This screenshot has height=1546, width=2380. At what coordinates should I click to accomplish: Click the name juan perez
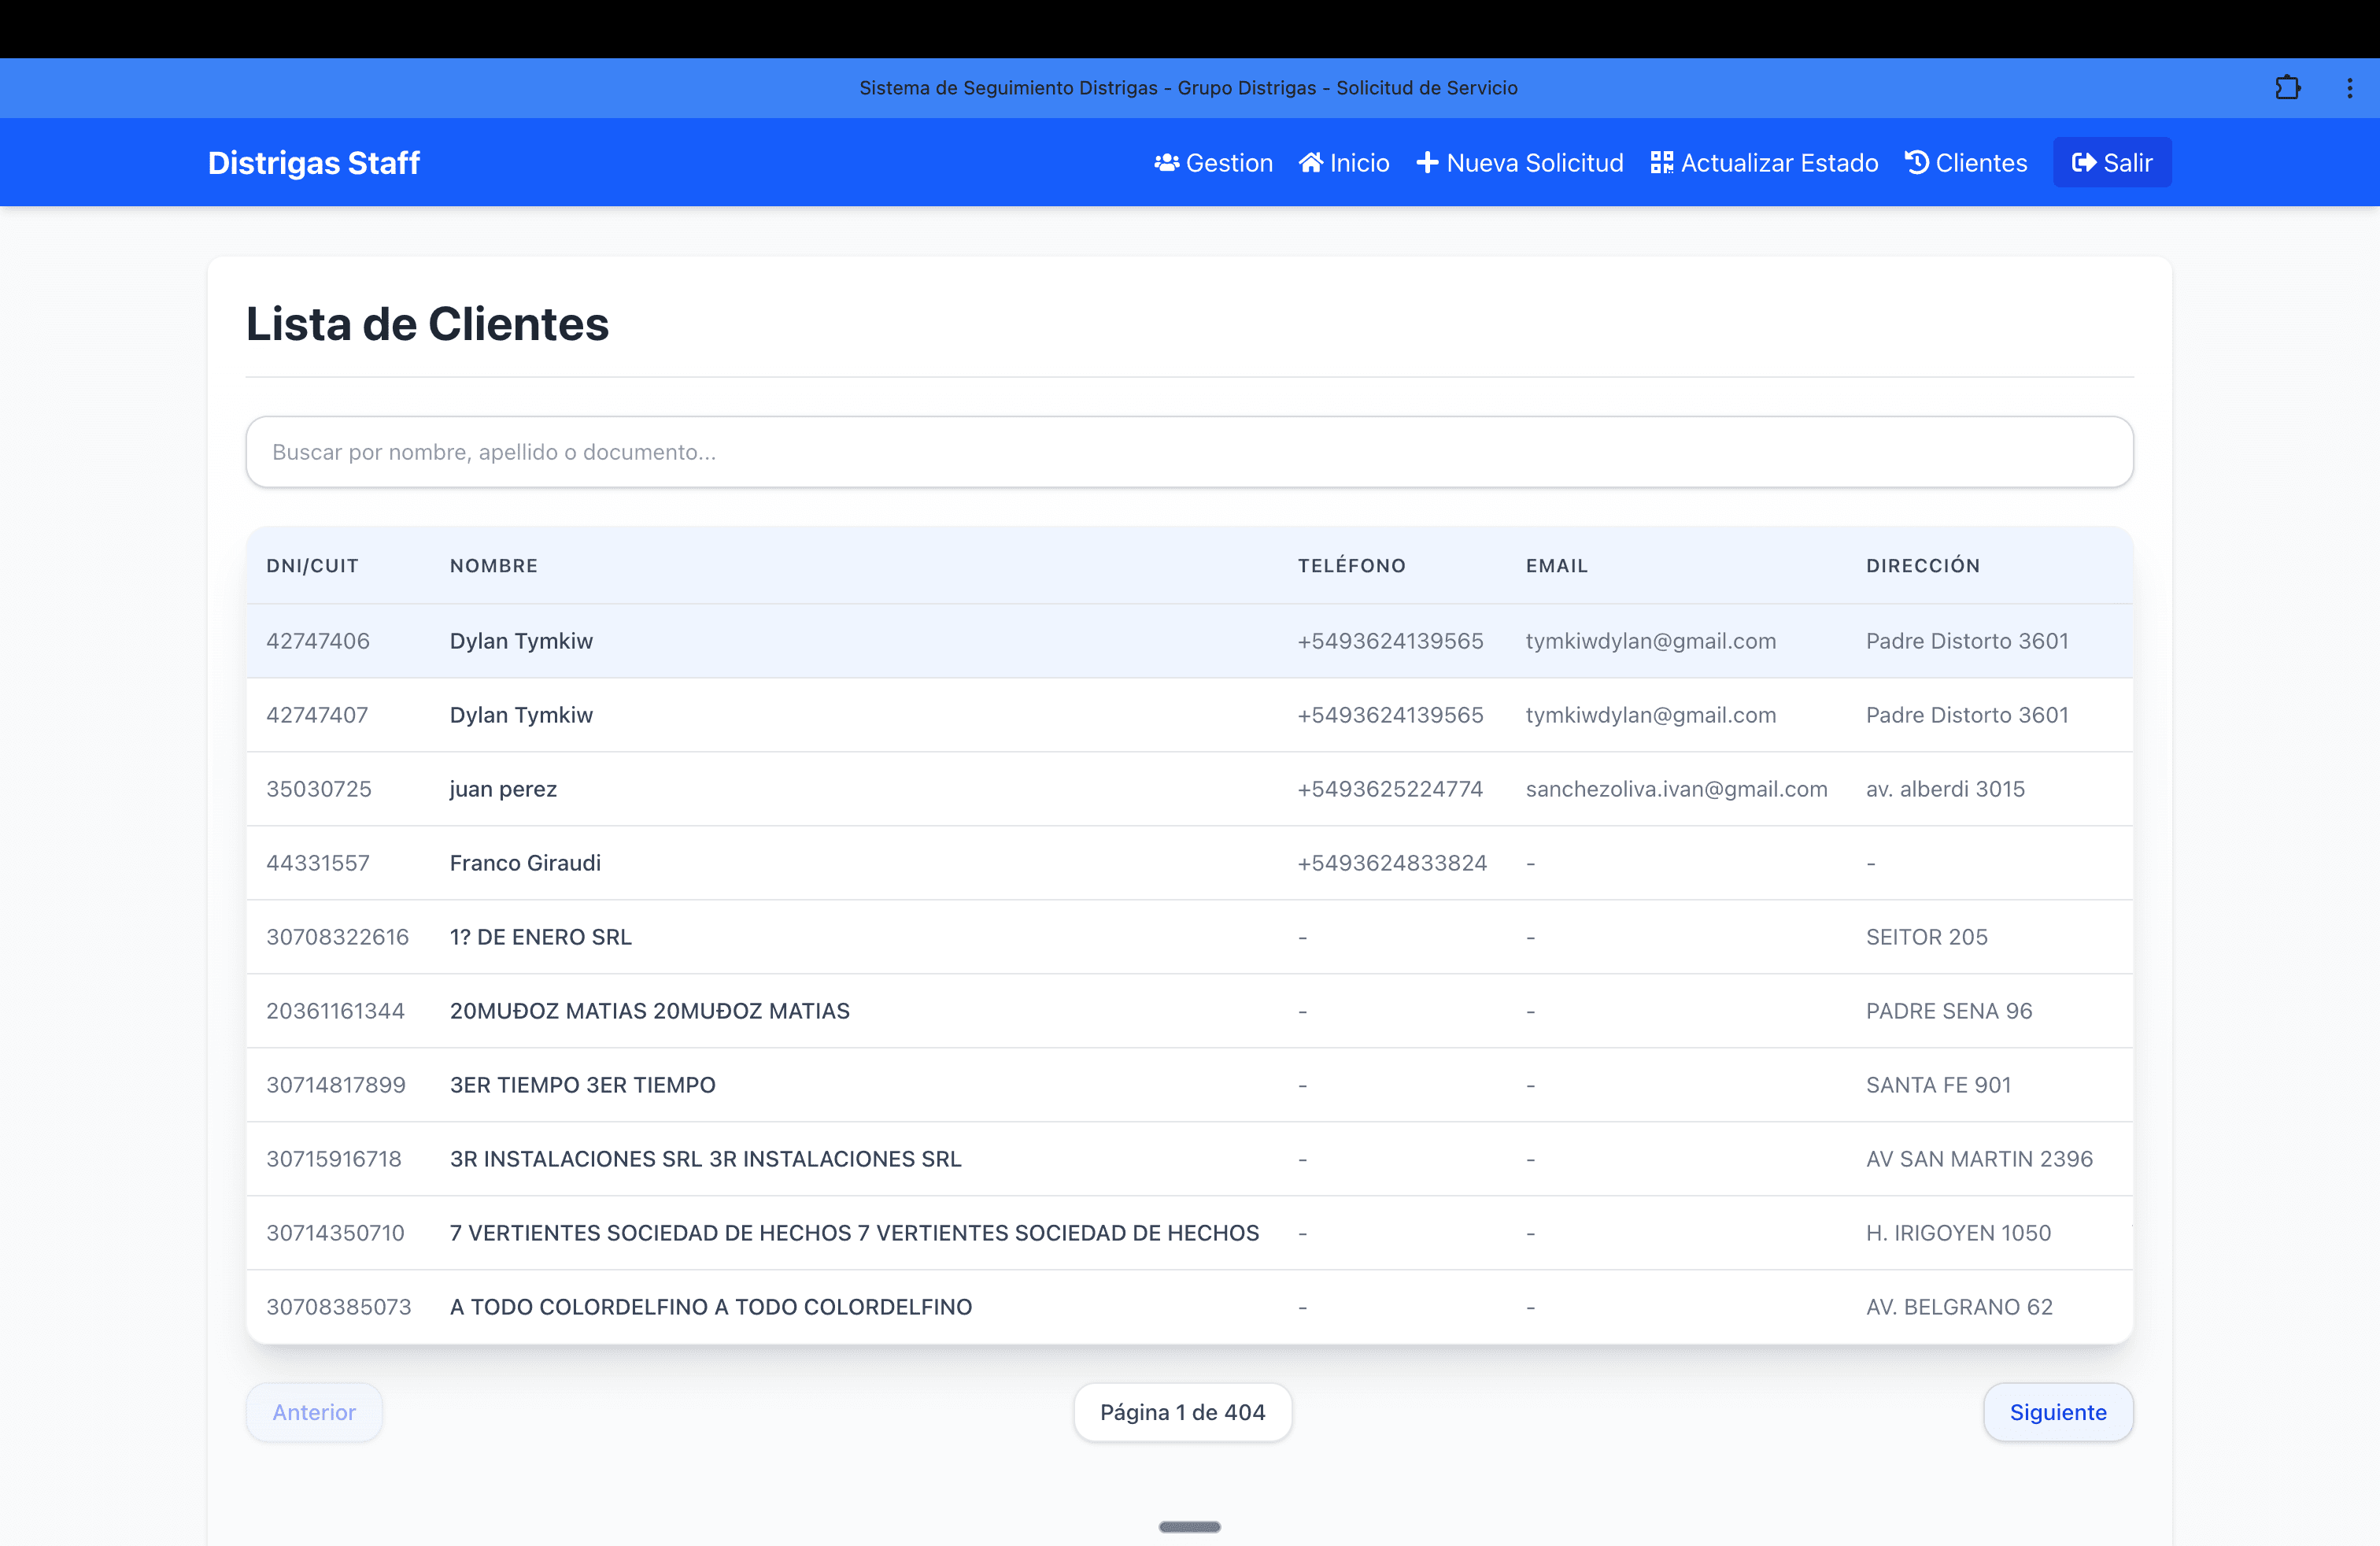(503, 789)
